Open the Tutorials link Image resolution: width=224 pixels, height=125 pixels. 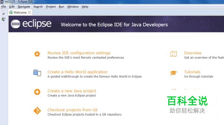click(192, 72)
